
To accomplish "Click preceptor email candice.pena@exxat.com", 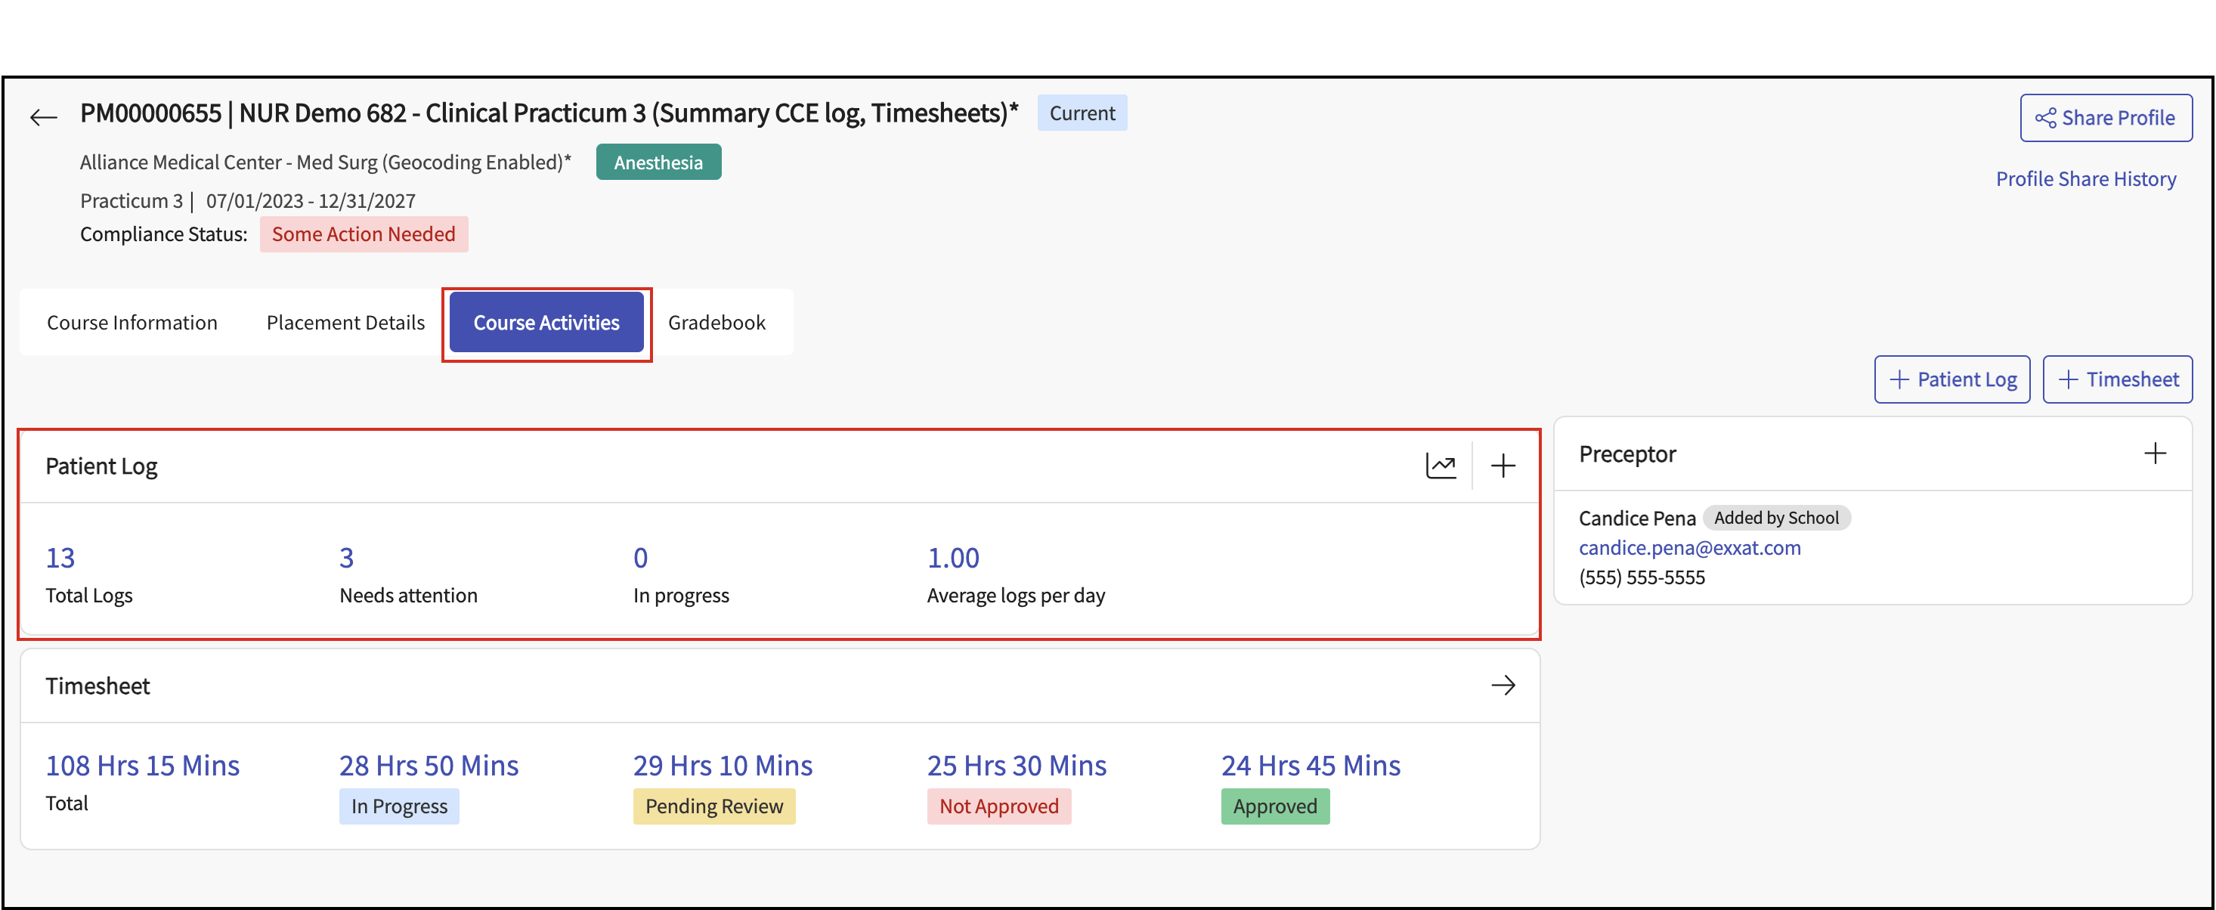I will click(x=1688, y=548).
